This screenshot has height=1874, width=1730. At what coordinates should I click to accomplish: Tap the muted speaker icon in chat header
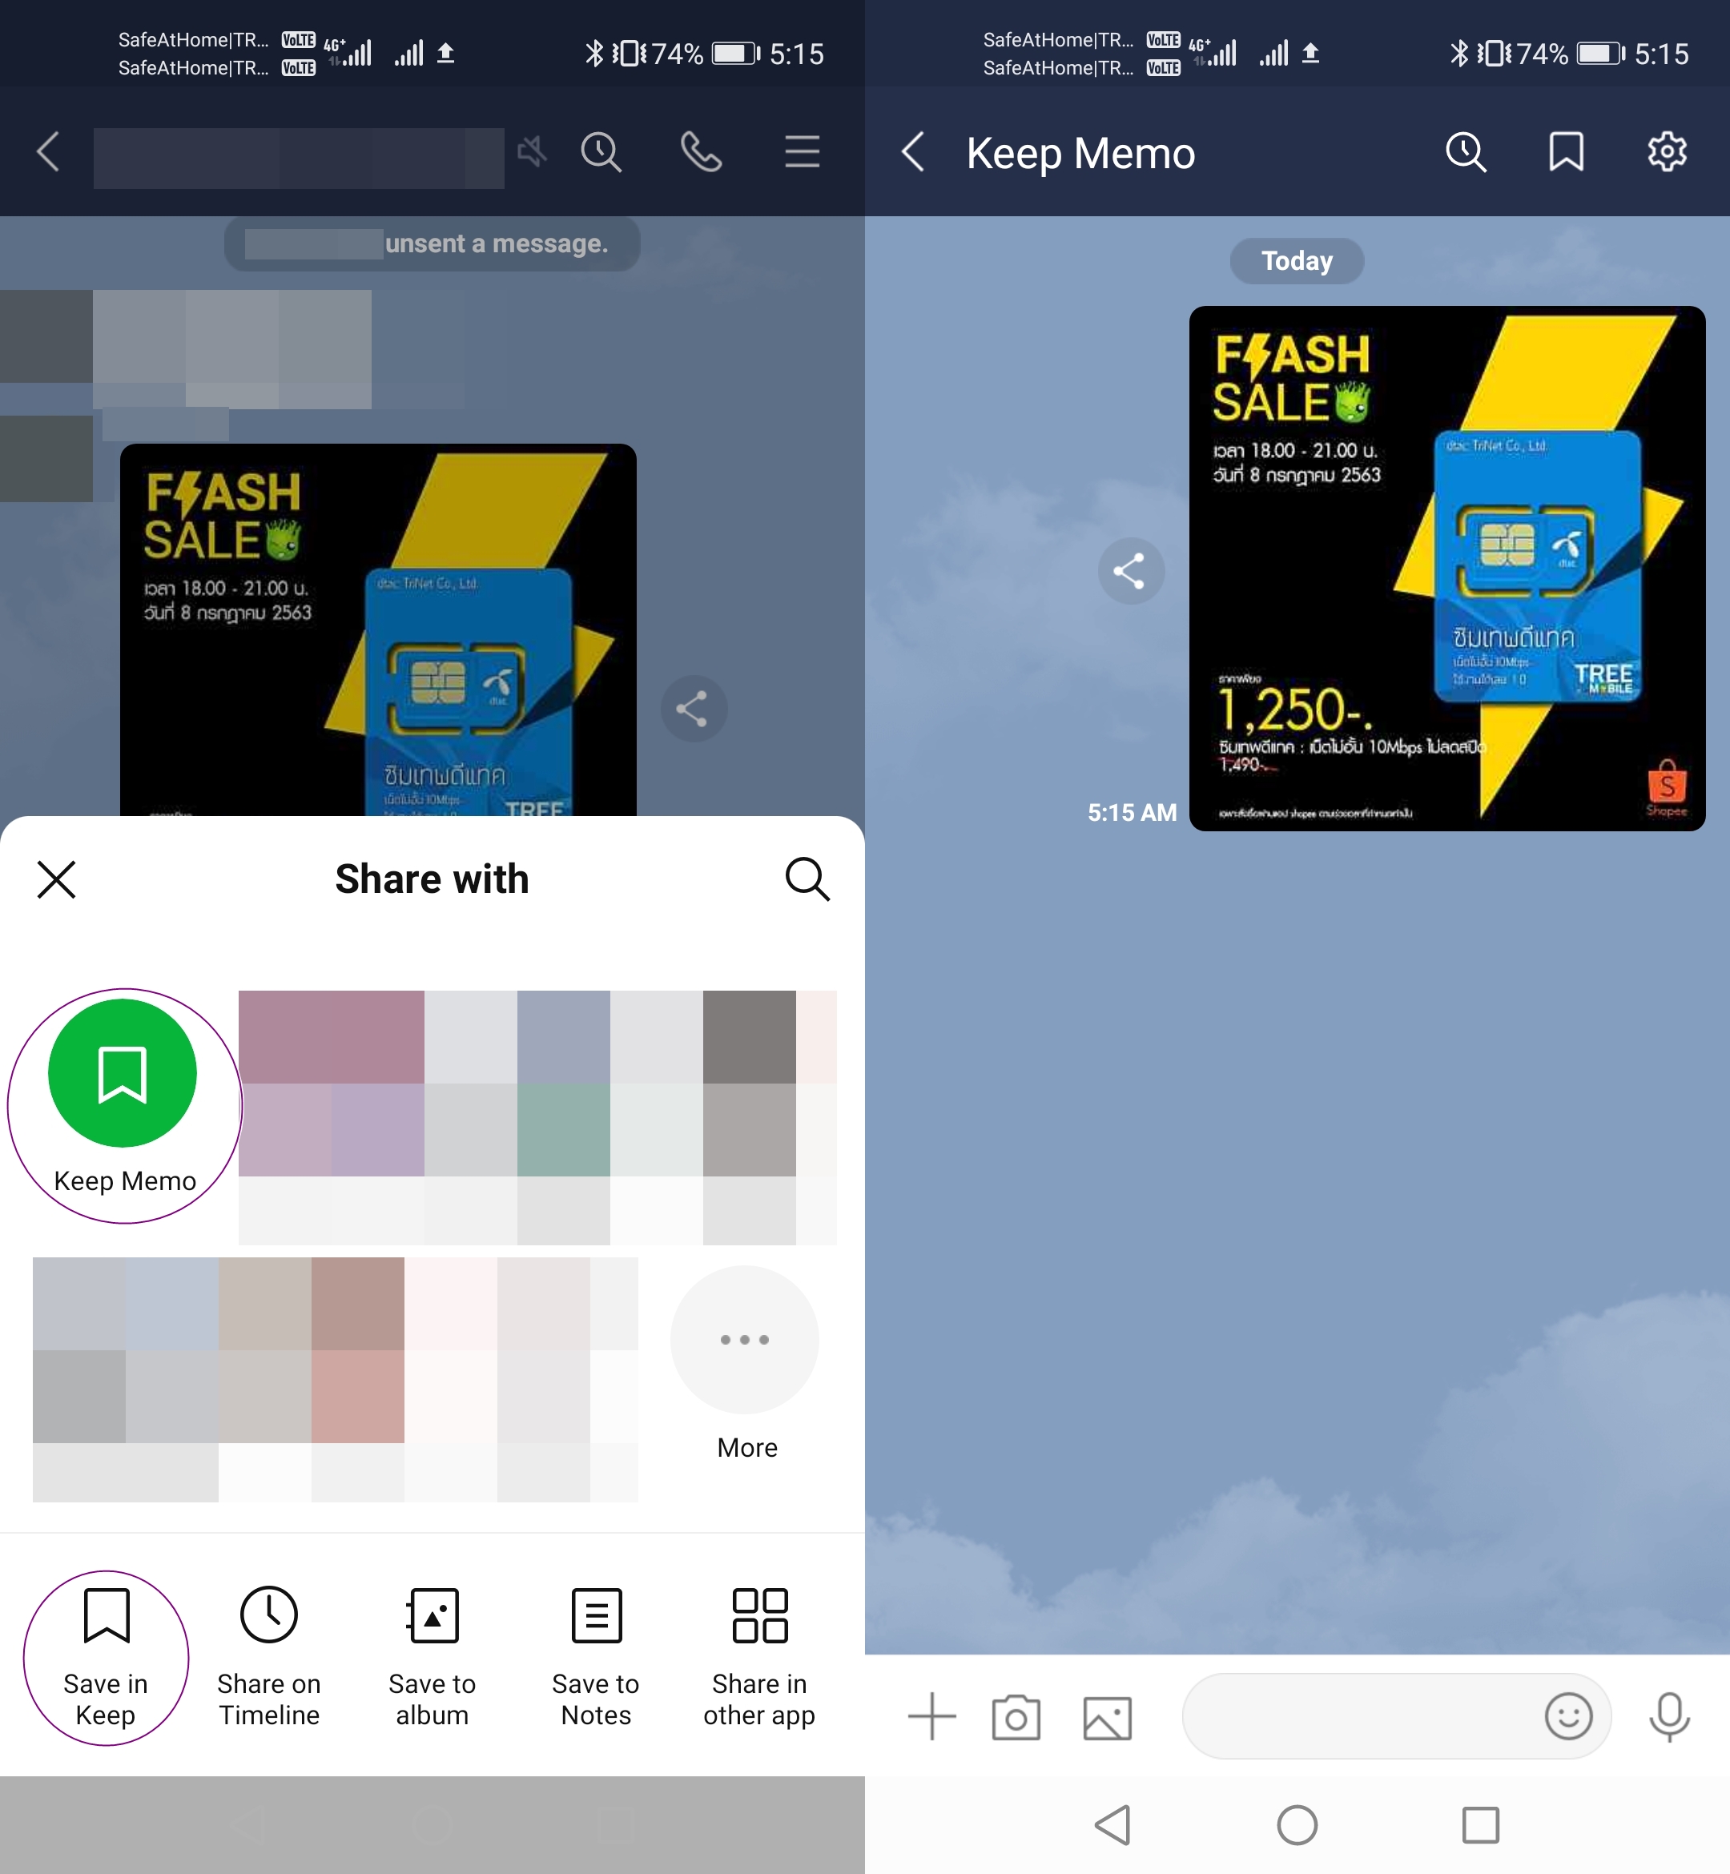(532, 151)
